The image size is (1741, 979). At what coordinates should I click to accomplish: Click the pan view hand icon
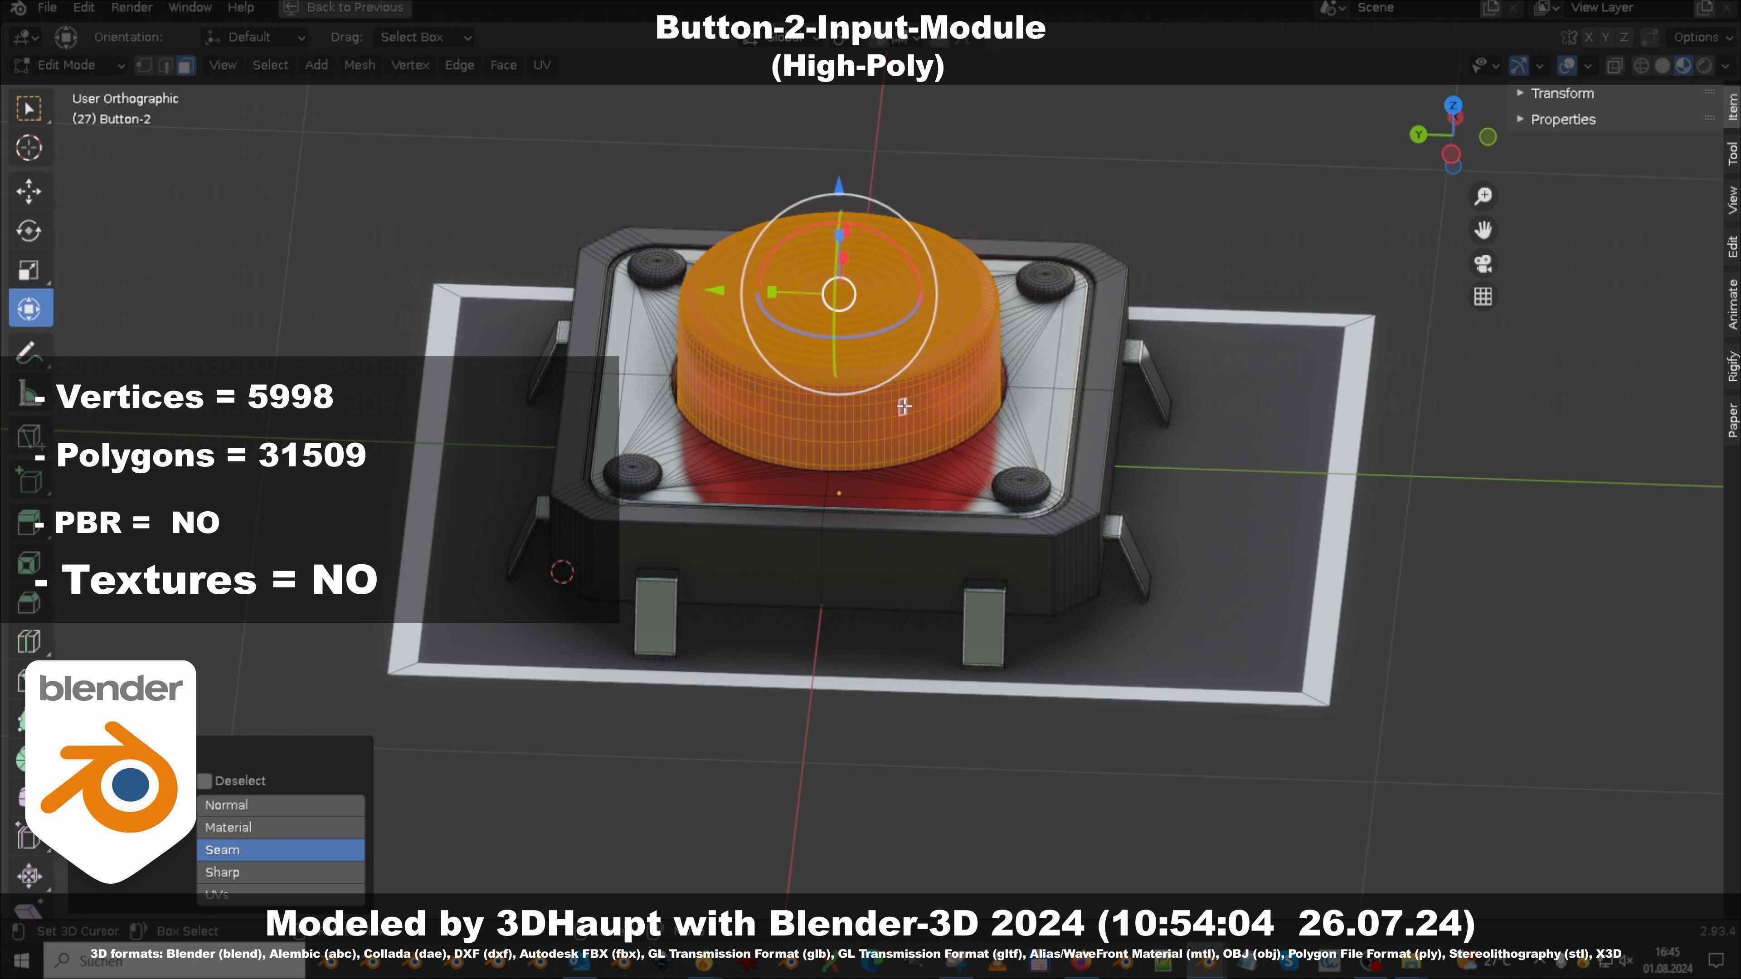pyautogui.click(x=1483, y=230)
